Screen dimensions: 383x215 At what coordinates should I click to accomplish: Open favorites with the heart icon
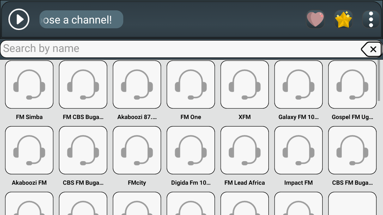tap(315, 19)
